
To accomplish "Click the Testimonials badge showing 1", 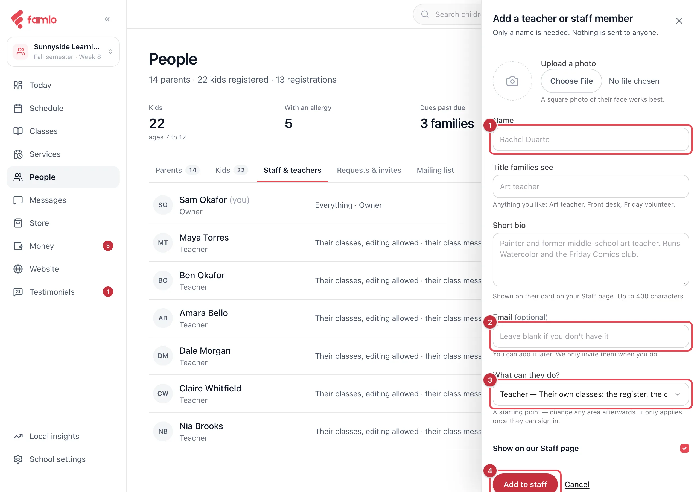I will pos(108,292).
